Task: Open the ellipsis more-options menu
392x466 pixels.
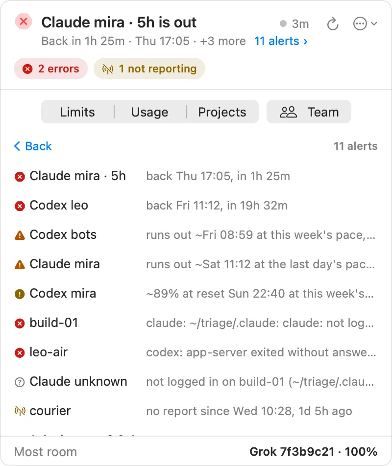Action: [x=365, y=24]
